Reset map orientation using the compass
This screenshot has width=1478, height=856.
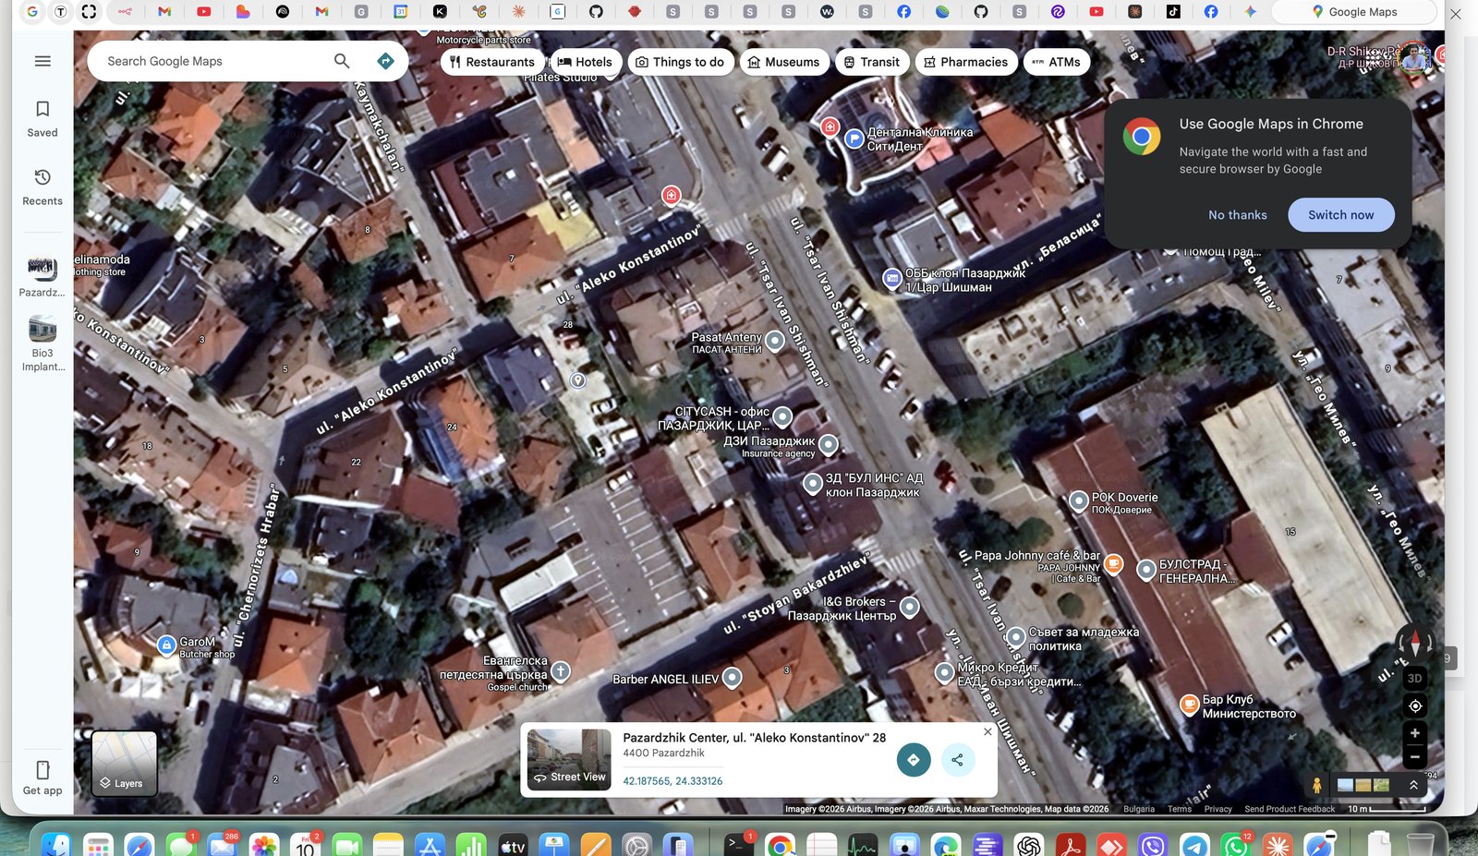coord(1414,643)
